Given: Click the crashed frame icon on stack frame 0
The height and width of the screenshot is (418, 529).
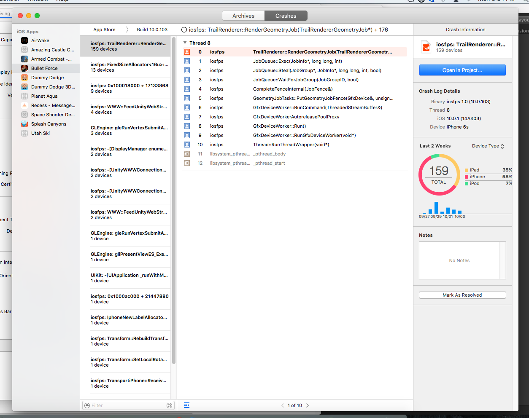Looking at the screenshot, I should click(186, 51).
